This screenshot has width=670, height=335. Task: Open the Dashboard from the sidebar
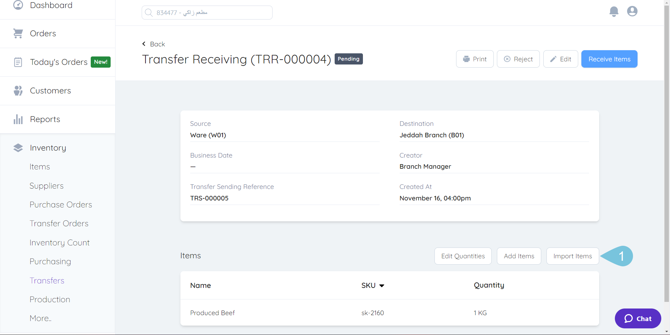tap(18, 5)
